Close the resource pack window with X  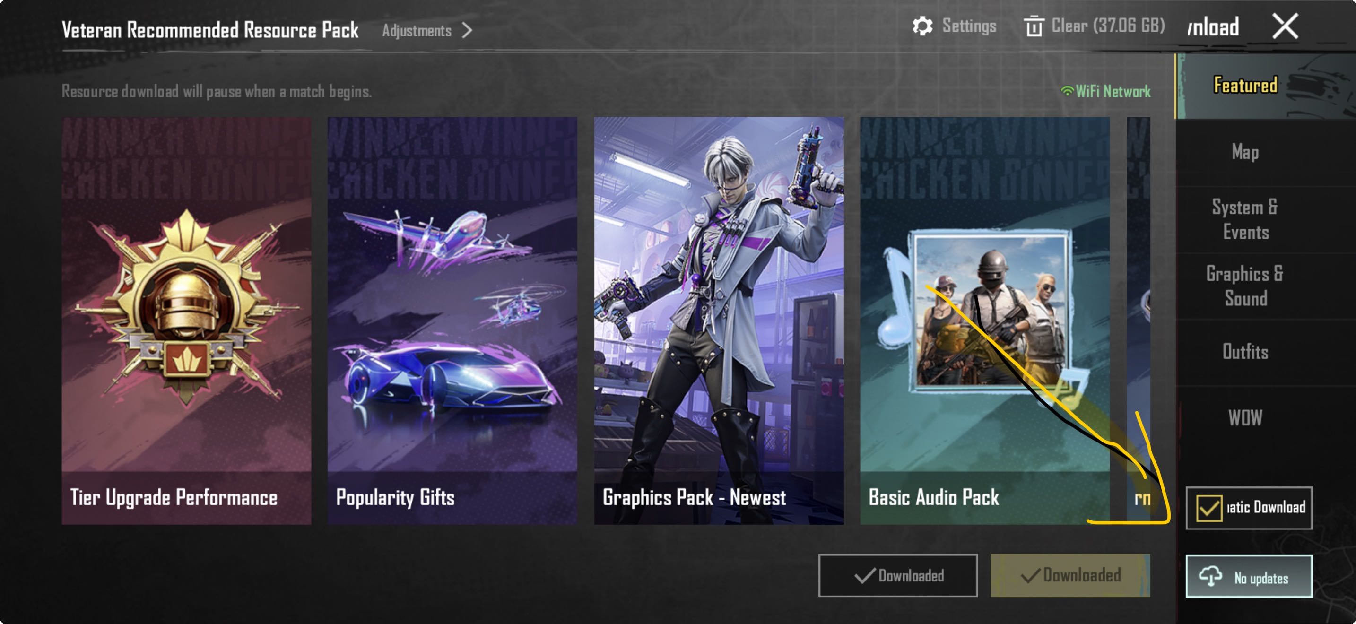point(1285,26)
